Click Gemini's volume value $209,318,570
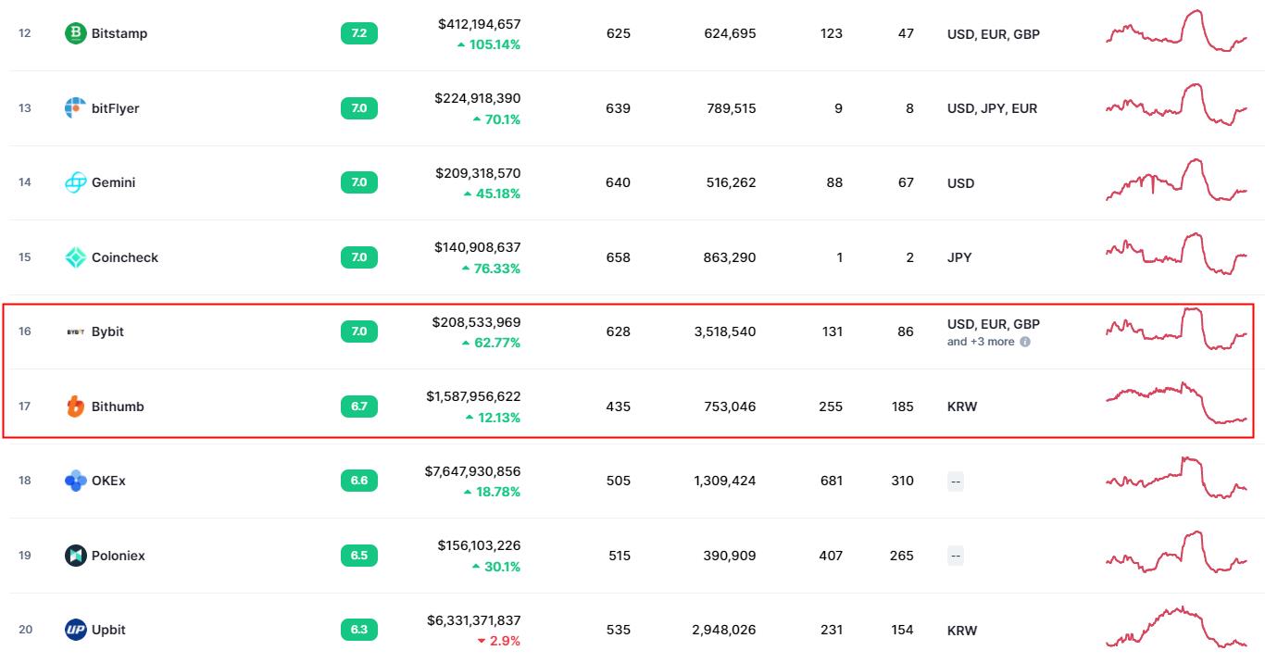The image size is (1265, 663). tap(478, 173)
